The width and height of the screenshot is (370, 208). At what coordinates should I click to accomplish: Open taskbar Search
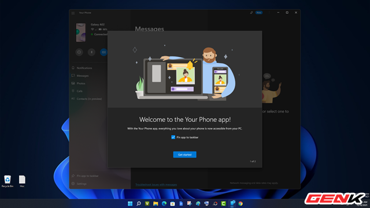point(139,203)
